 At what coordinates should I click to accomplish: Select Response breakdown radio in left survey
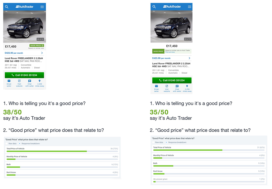tap(20, 144)
